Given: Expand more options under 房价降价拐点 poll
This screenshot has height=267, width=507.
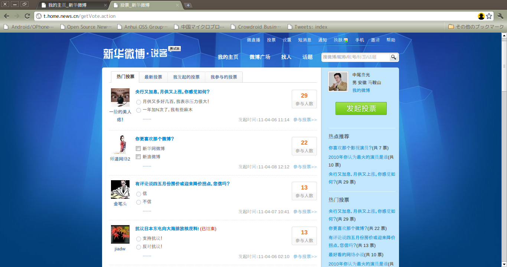Looking at the screenshot, I should coord(147,210).
